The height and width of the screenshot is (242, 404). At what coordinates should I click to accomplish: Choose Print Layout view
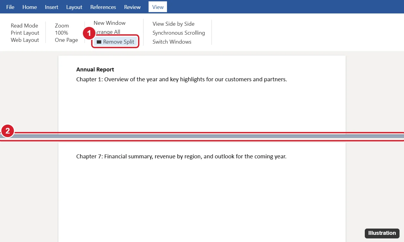click(x=25, y=33)
